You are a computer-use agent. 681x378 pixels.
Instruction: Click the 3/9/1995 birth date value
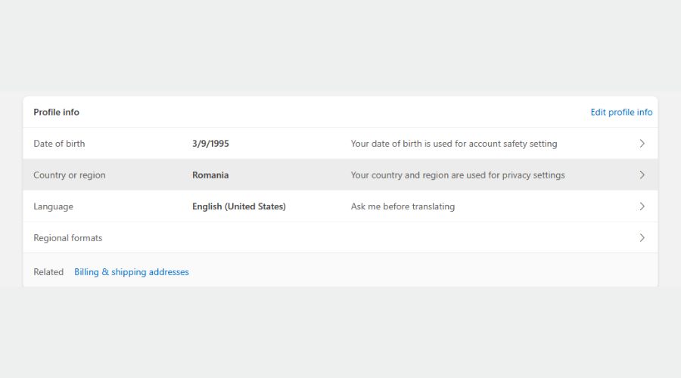[212, 144]
